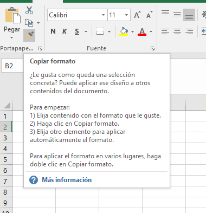Open the Fuente dialog launcher
The height and width of the screenshot is (213, 206).
tap(152, 48)
